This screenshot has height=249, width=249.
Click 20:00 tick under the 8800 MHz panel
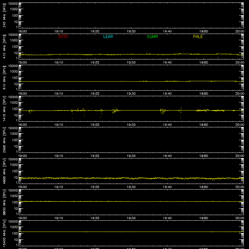click(x=240, y=218)
